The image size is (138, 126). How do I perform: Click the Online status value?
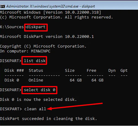(36, 80)
